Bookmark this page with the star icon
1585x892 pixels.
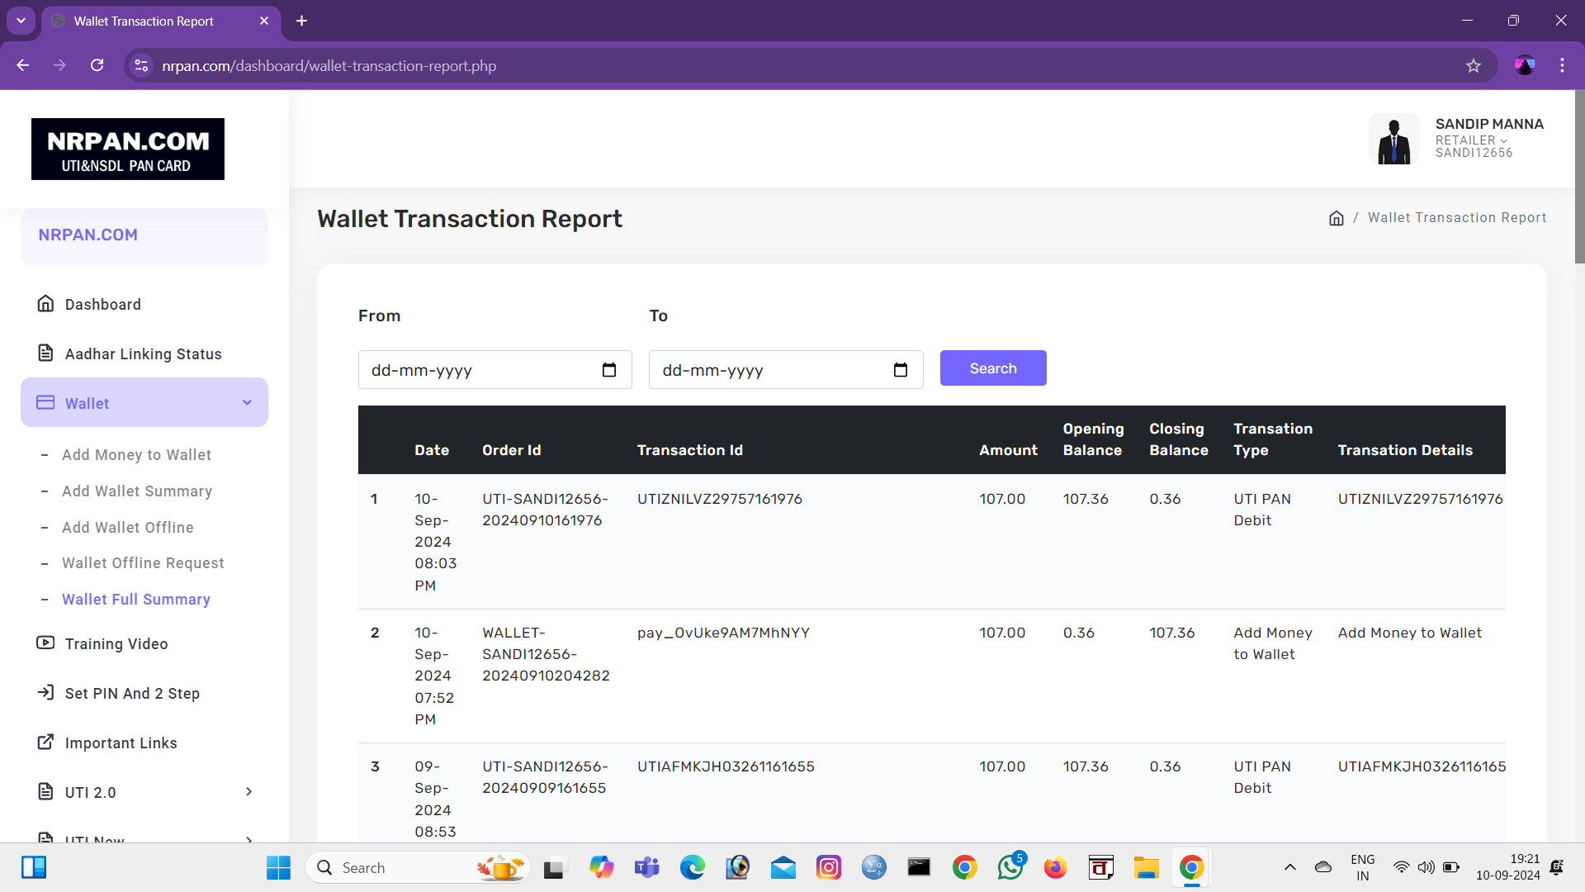[1474, 66]
